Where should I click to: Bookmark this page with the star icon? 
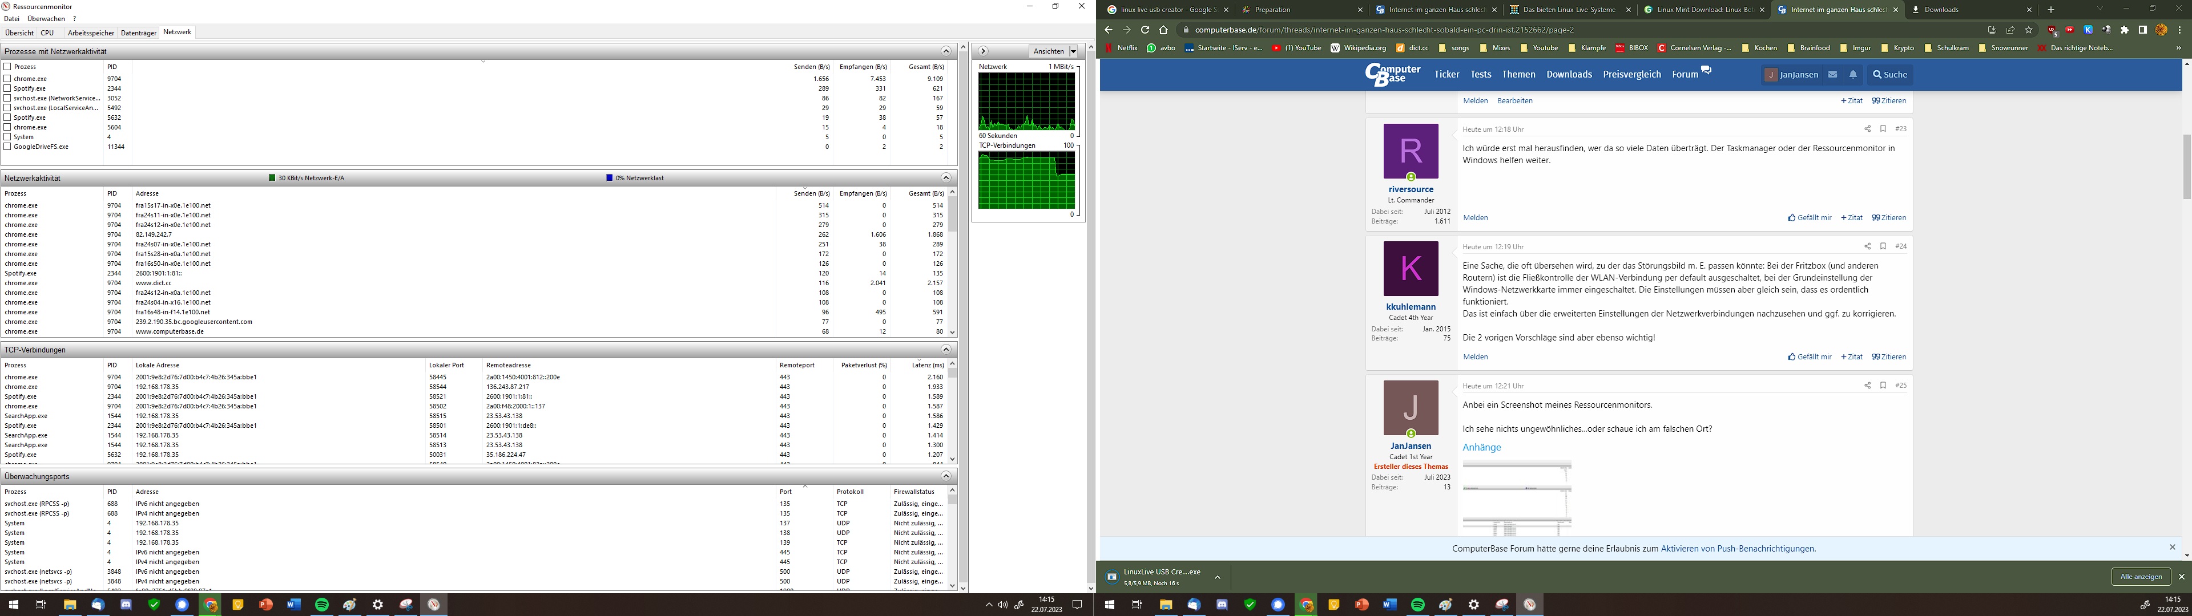point(2029,30)
